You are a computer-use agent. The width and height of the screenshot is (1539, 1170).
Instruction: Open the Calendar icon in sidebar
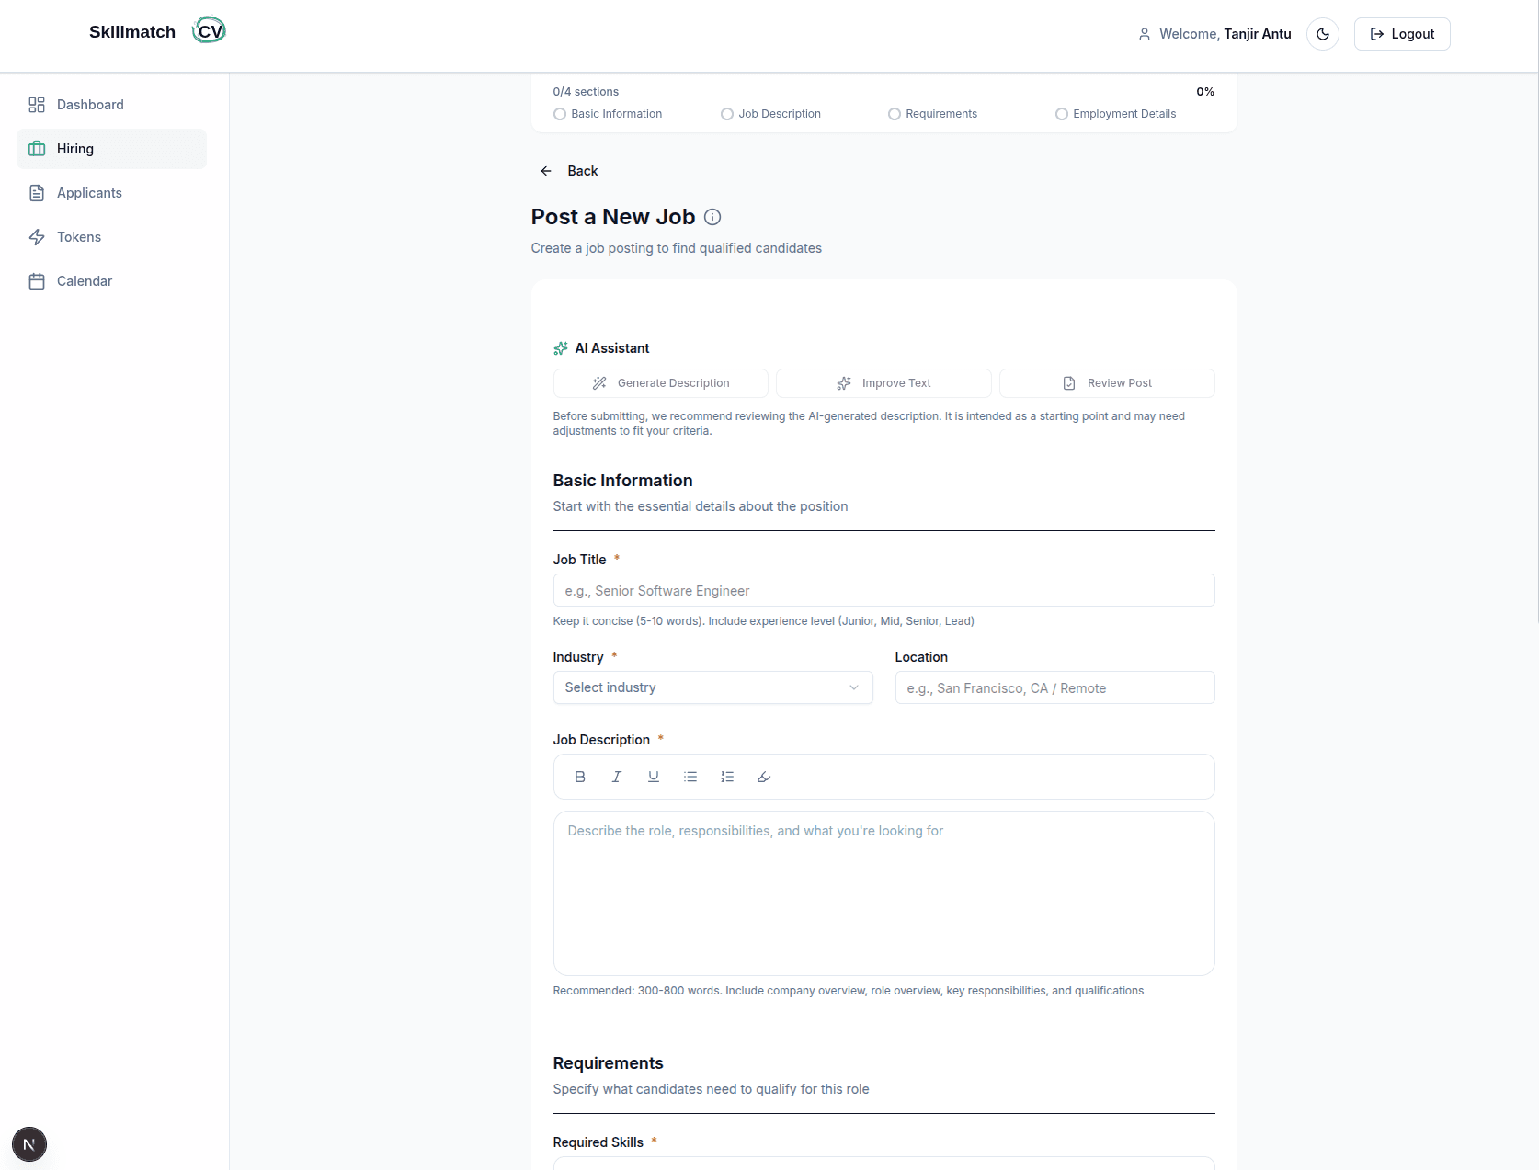point(37,281)
